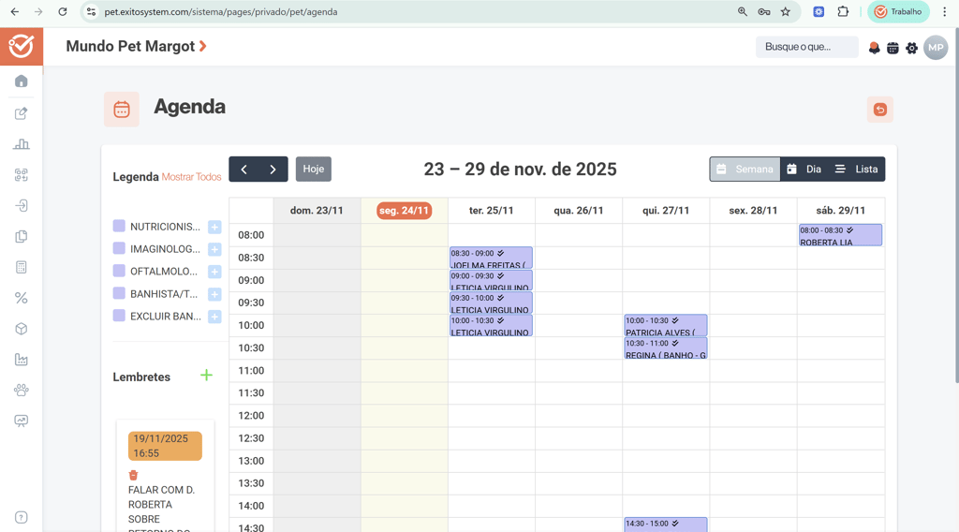This screenshot has height=532, width=959.
Task: Bookmark this page star icon
Action: coord(786,11)
